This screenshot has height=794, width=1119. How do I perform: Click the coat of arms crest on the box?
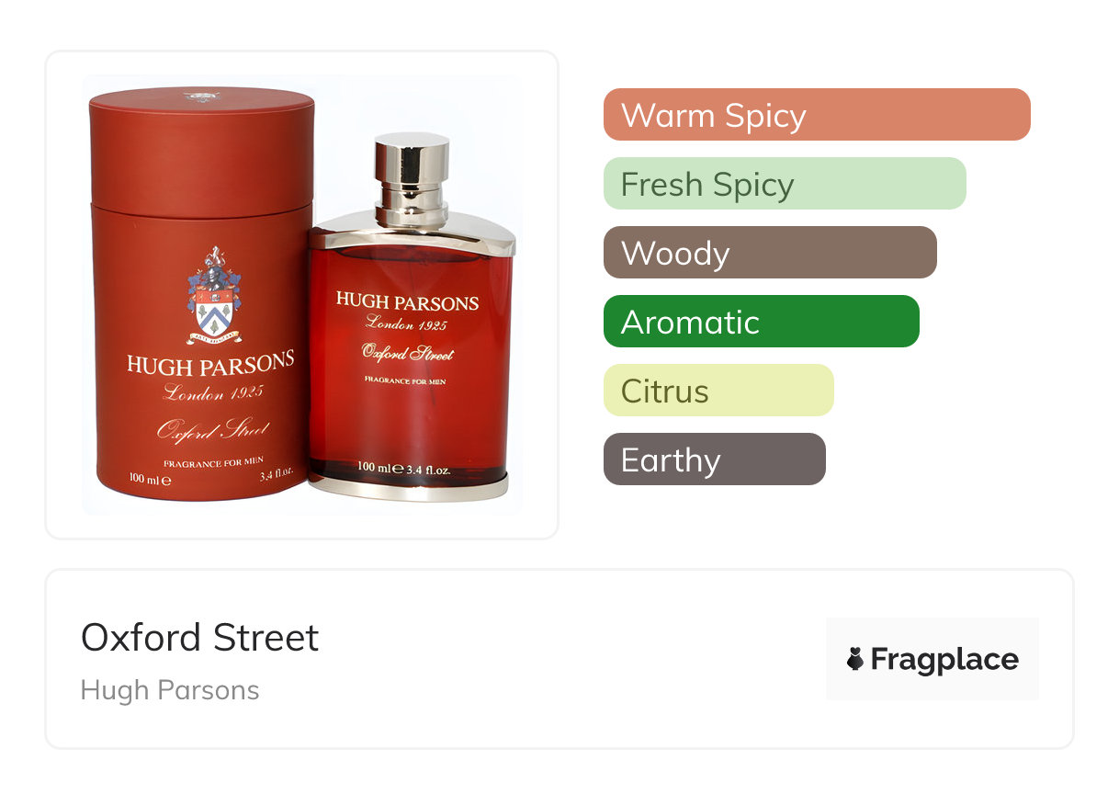(213, 295)
